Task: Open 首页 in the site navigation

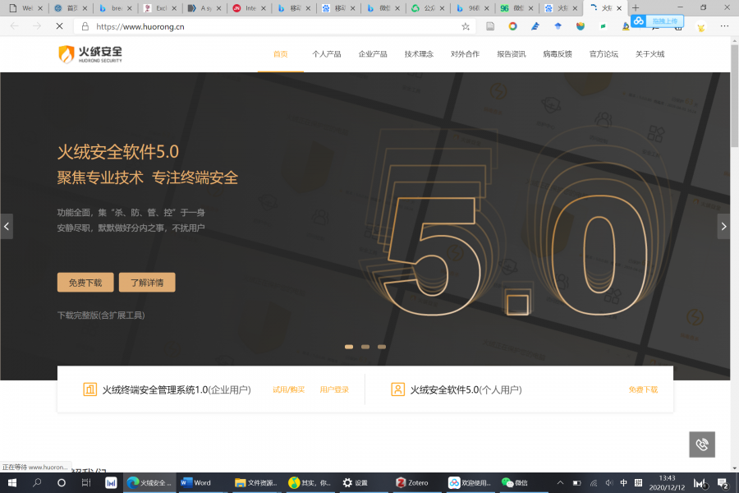Action: pyautogui.click(x=281, y=54)
